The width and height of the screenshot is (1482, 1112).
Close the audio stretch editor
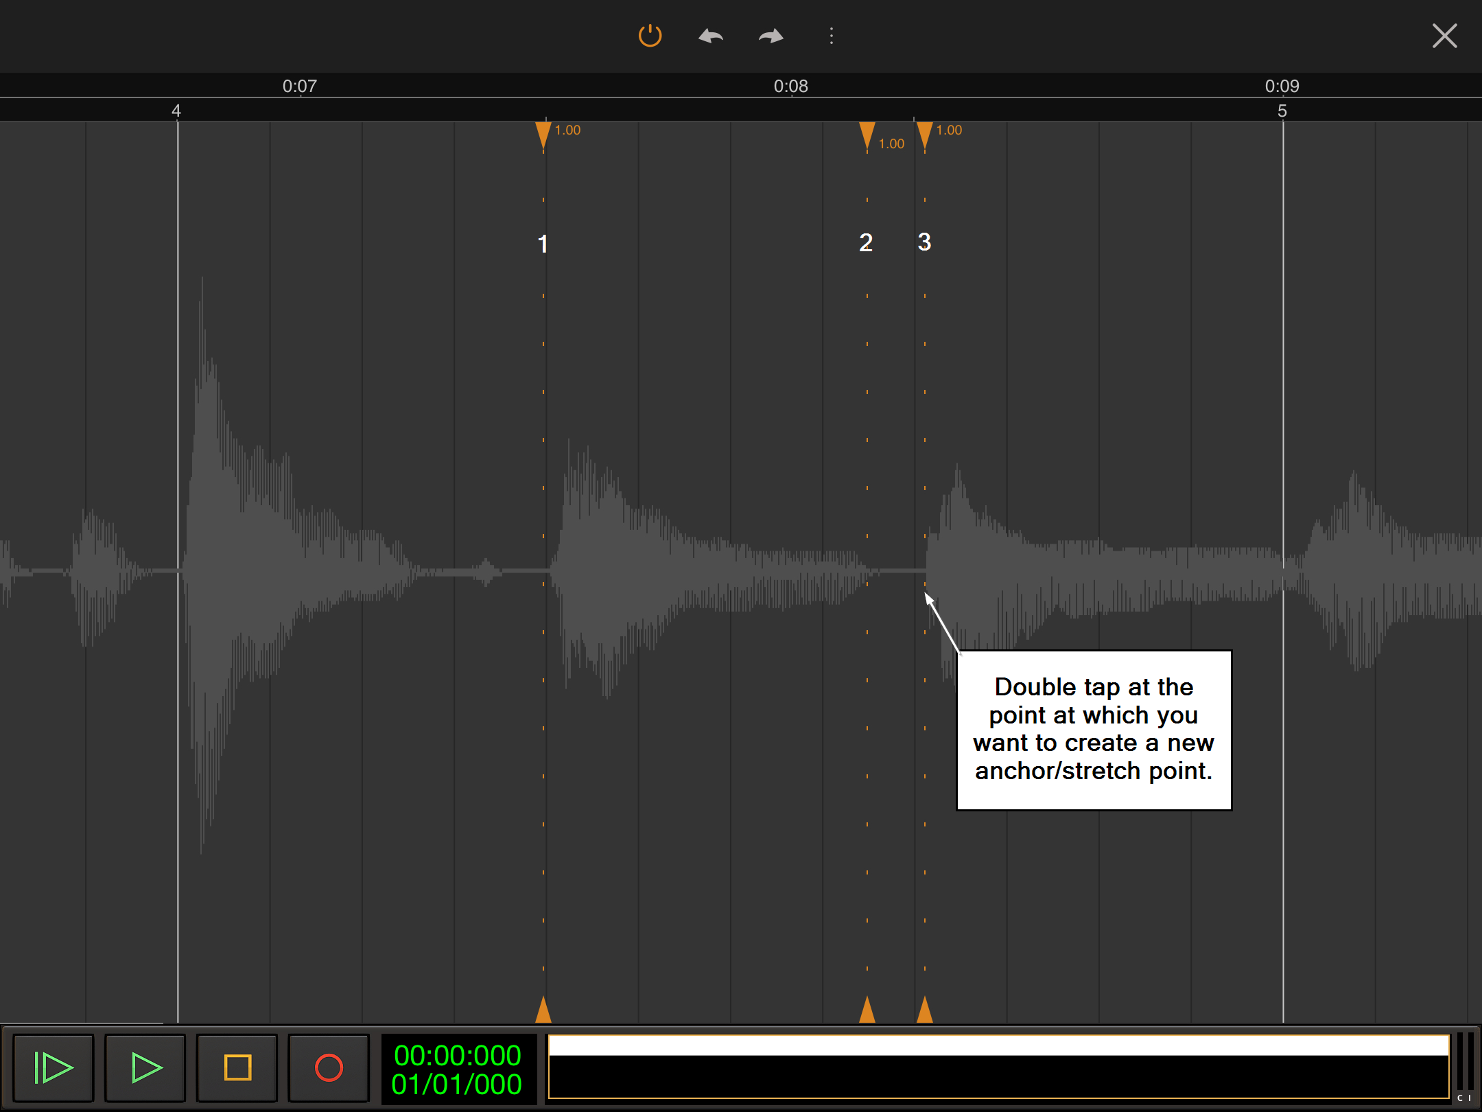(x=1444, y=36)
